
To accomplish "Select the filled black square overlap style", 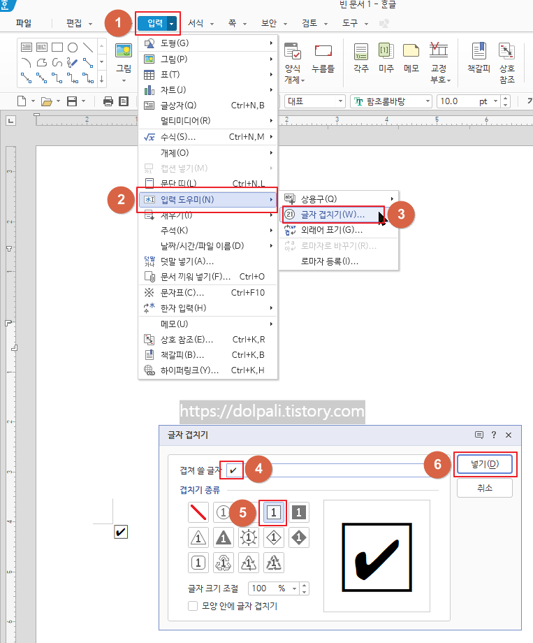I will pyautogui.click(x=299, y=512).
